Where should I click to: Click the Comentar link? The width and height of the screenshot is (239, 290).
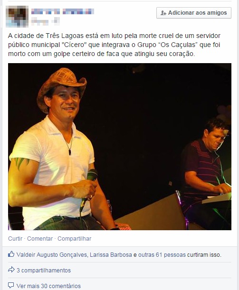pyautogui.click(x=40, y=239)
